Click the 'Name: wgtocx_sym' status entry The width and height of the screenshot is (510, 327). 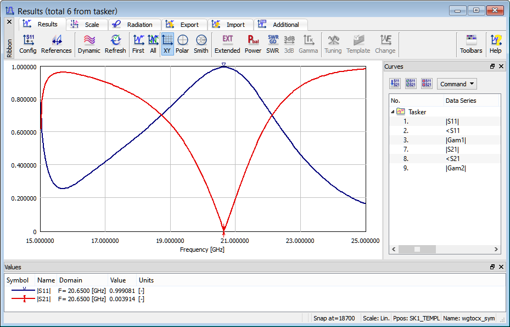[x=469, y=318]
